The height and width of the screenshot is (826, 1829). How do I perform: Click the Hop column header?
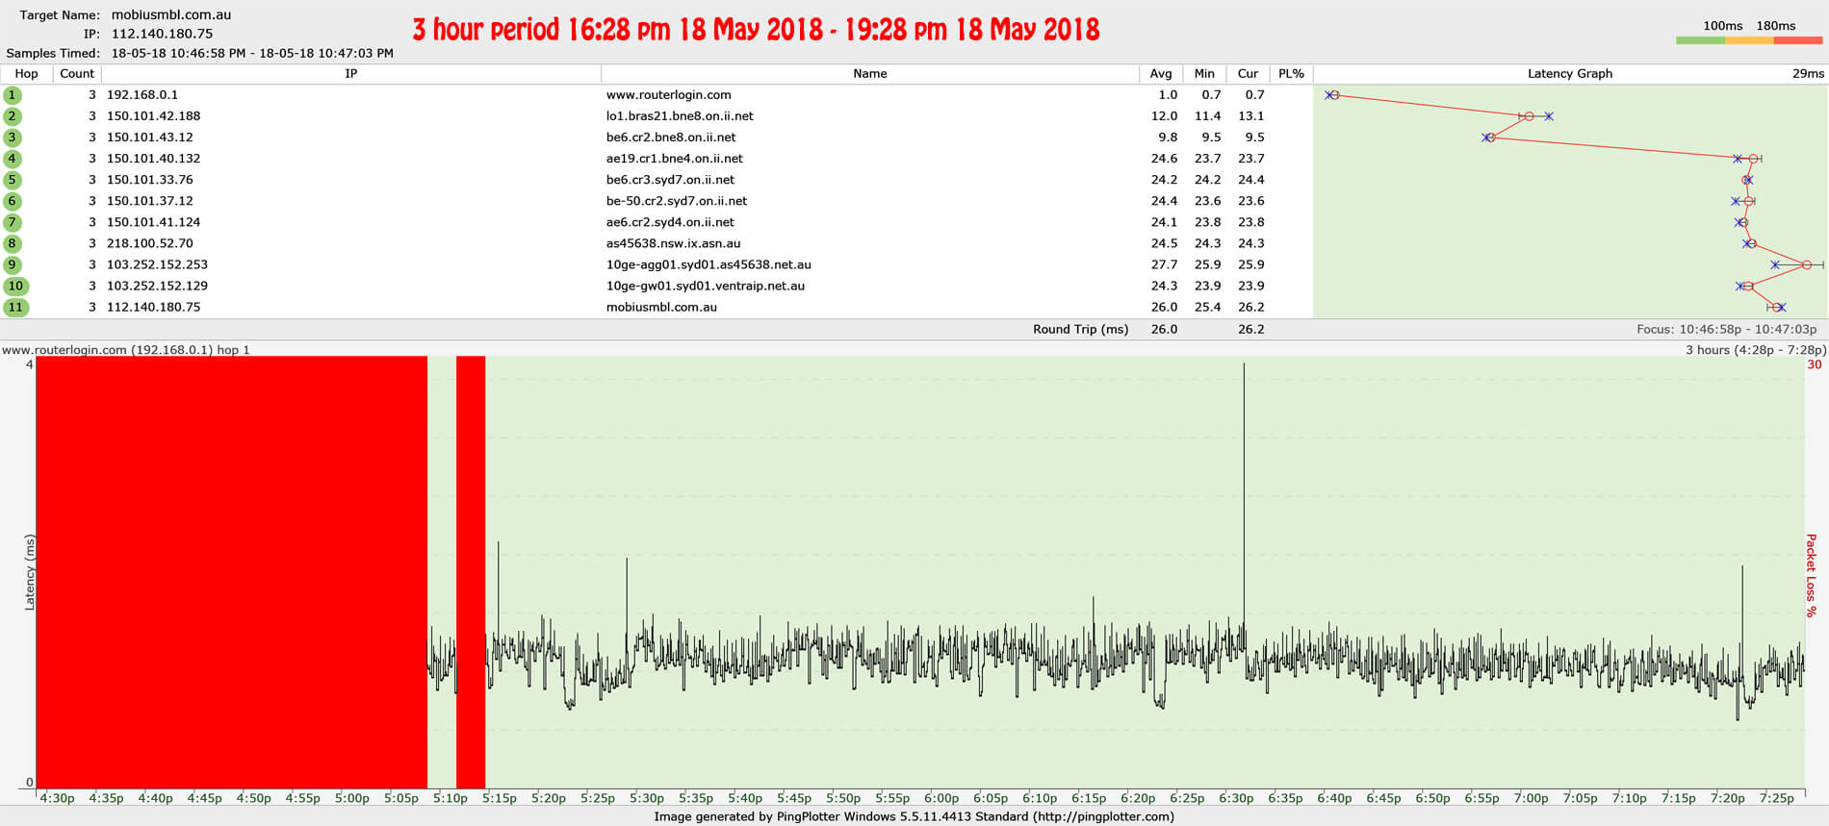27,74
